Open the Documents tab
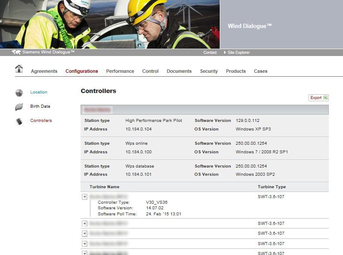Image resolution: width=343 pixels, height=255 pixels. (x=179, y=72)
